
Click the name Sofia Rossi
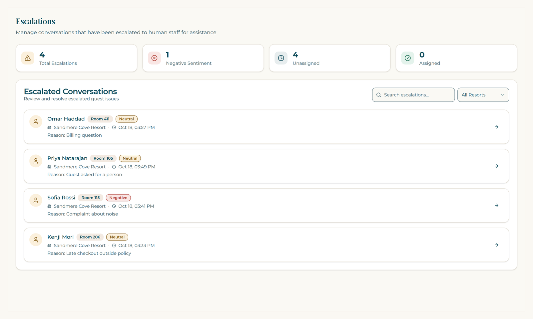pos(61,198)
